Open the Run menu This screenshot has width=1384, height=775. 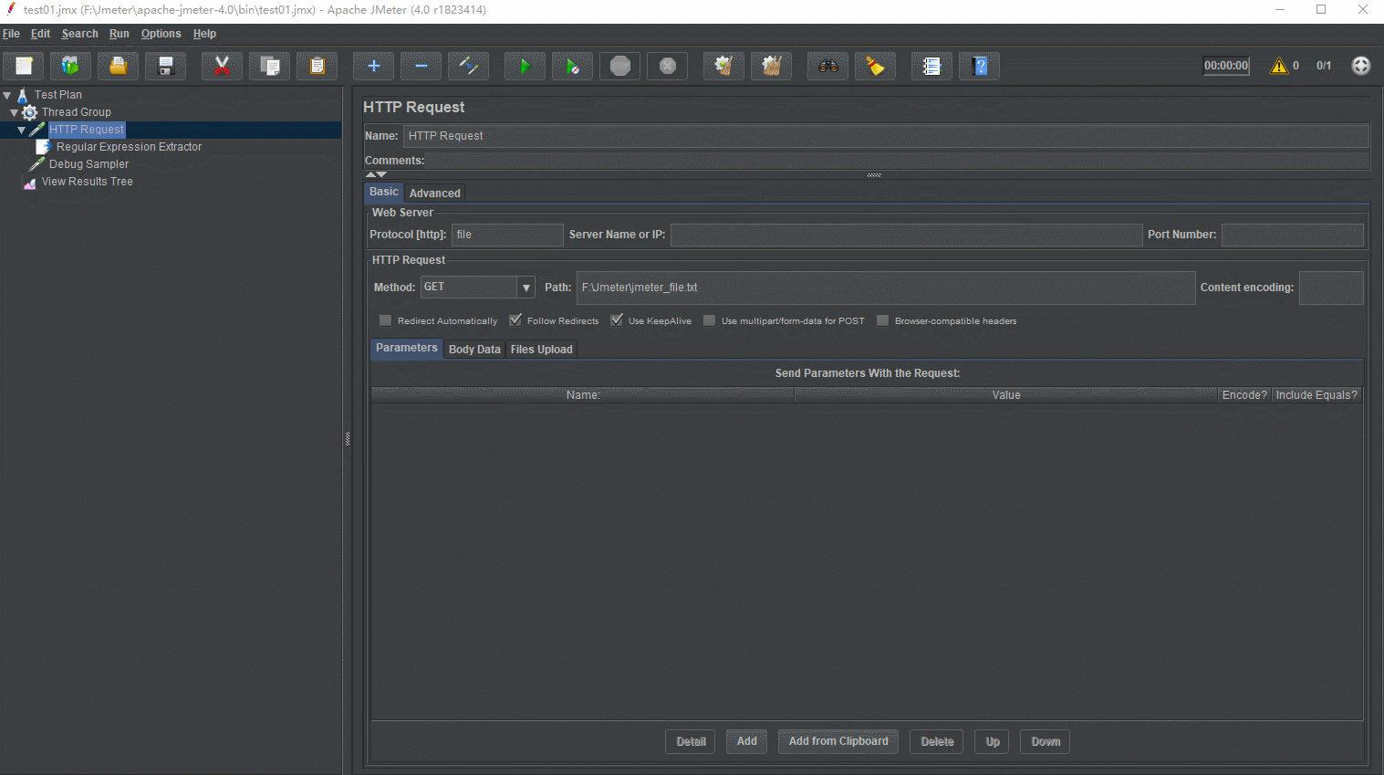[x=120, y=34]
